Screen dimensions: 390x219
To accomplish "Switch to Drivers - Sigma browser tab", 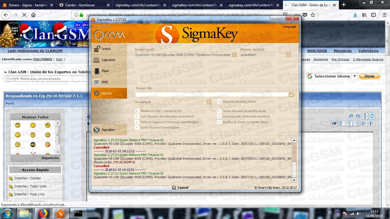I will (28, 5).
